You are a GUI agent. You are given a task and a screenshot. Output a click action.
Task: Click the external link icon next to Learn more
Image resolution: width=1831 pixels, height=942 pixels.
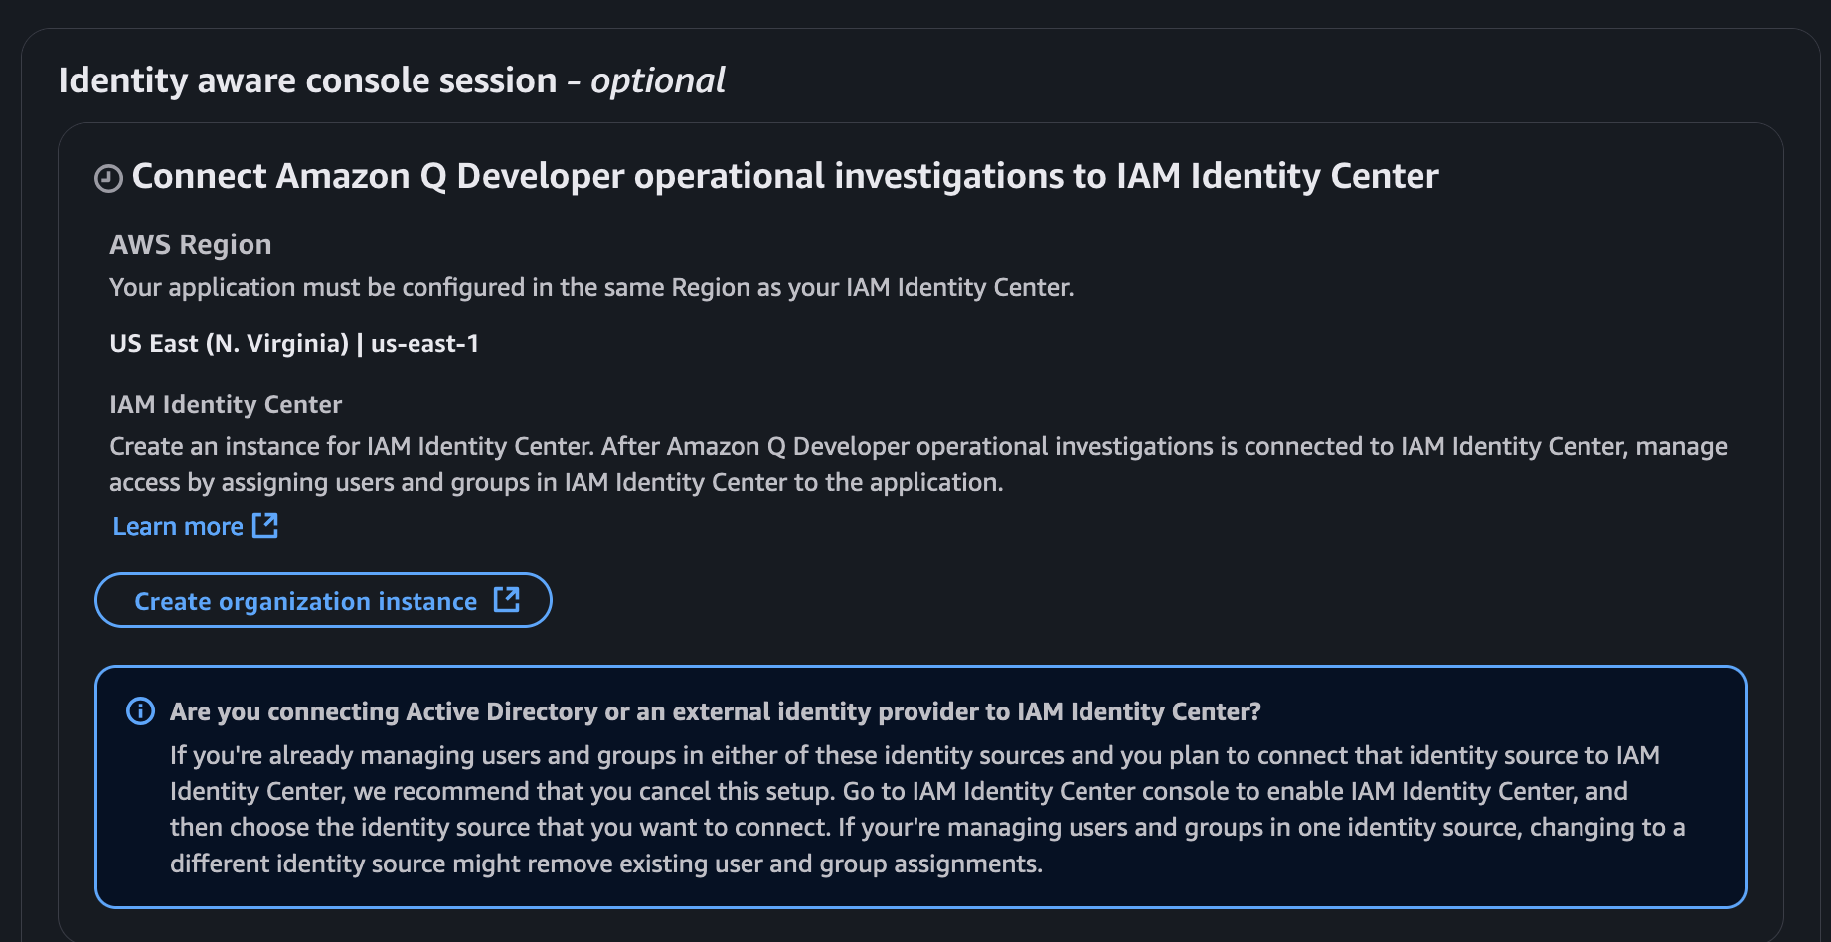[264, 525]
